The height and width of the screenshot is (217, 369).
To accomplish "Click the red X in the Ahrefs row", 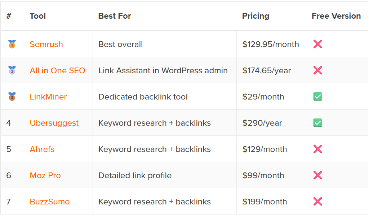I will tap(318, 149).
